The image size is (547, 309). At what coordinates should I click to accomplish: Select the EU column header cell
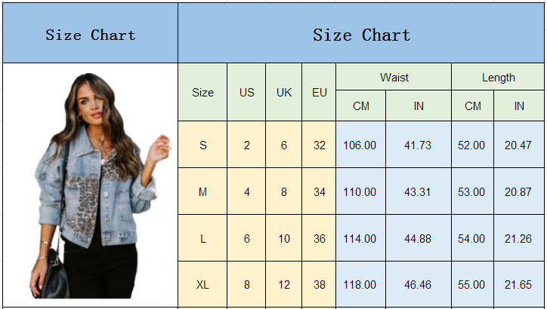319,92
